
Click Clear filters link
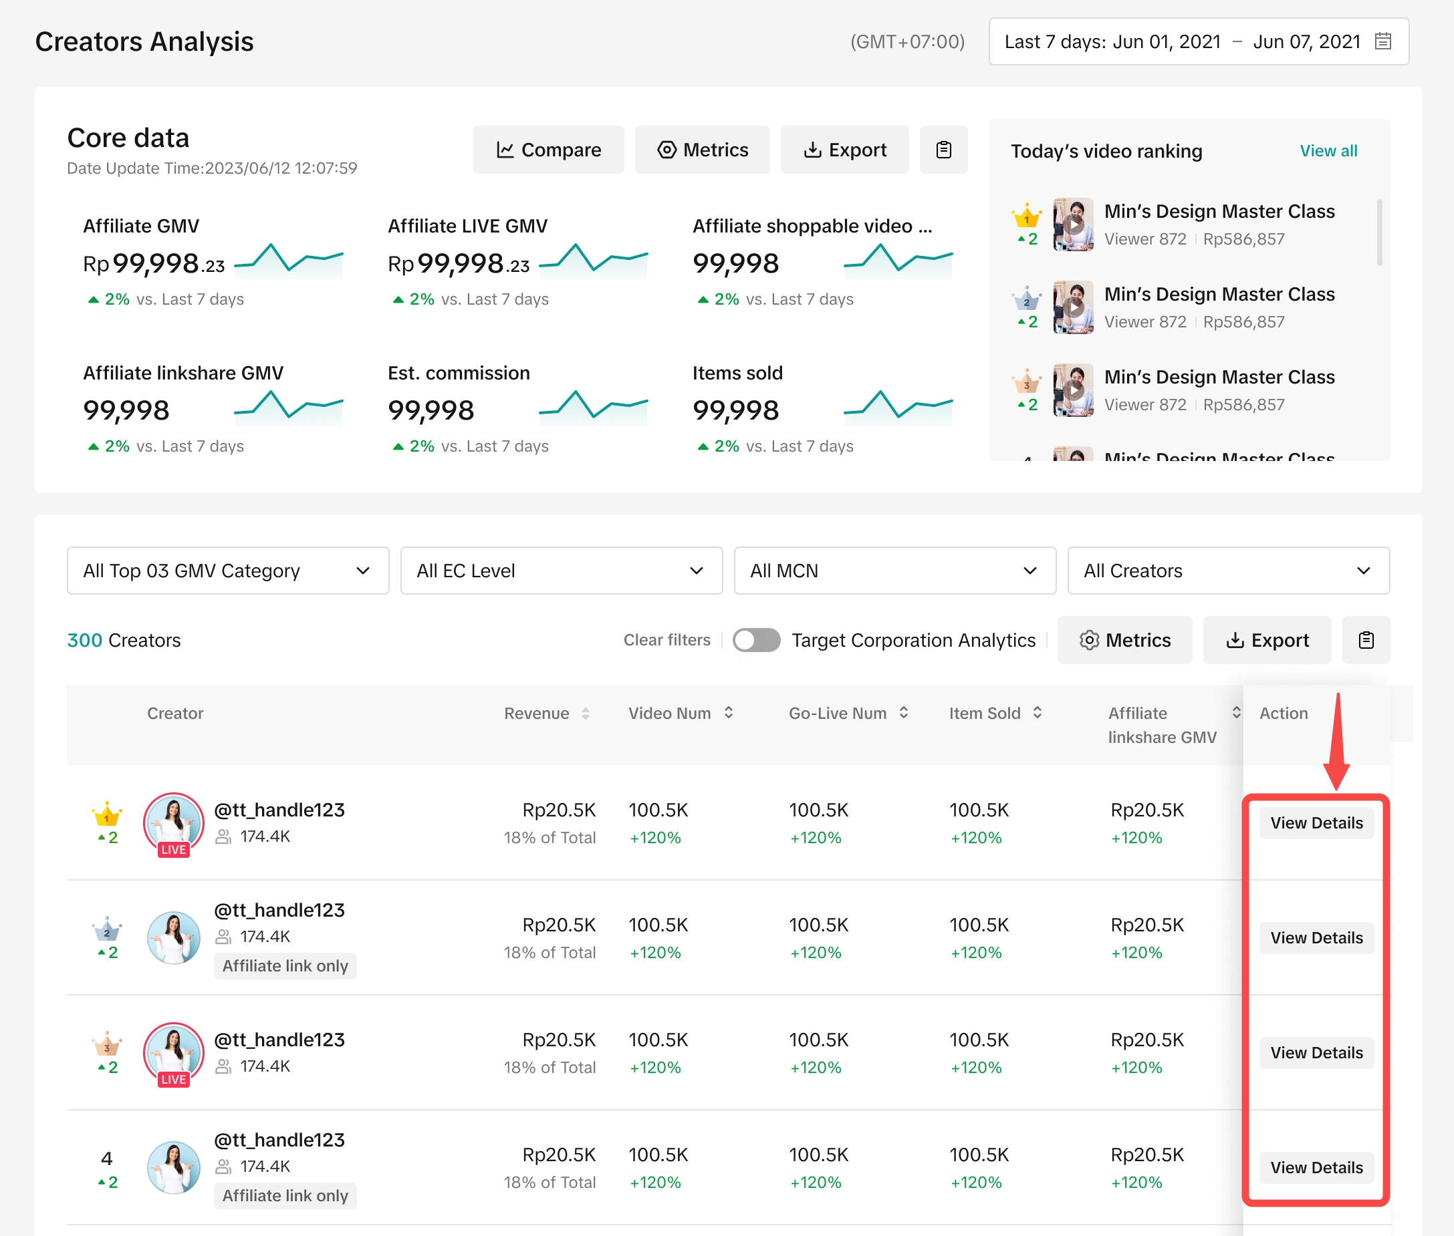coord(667,640)
